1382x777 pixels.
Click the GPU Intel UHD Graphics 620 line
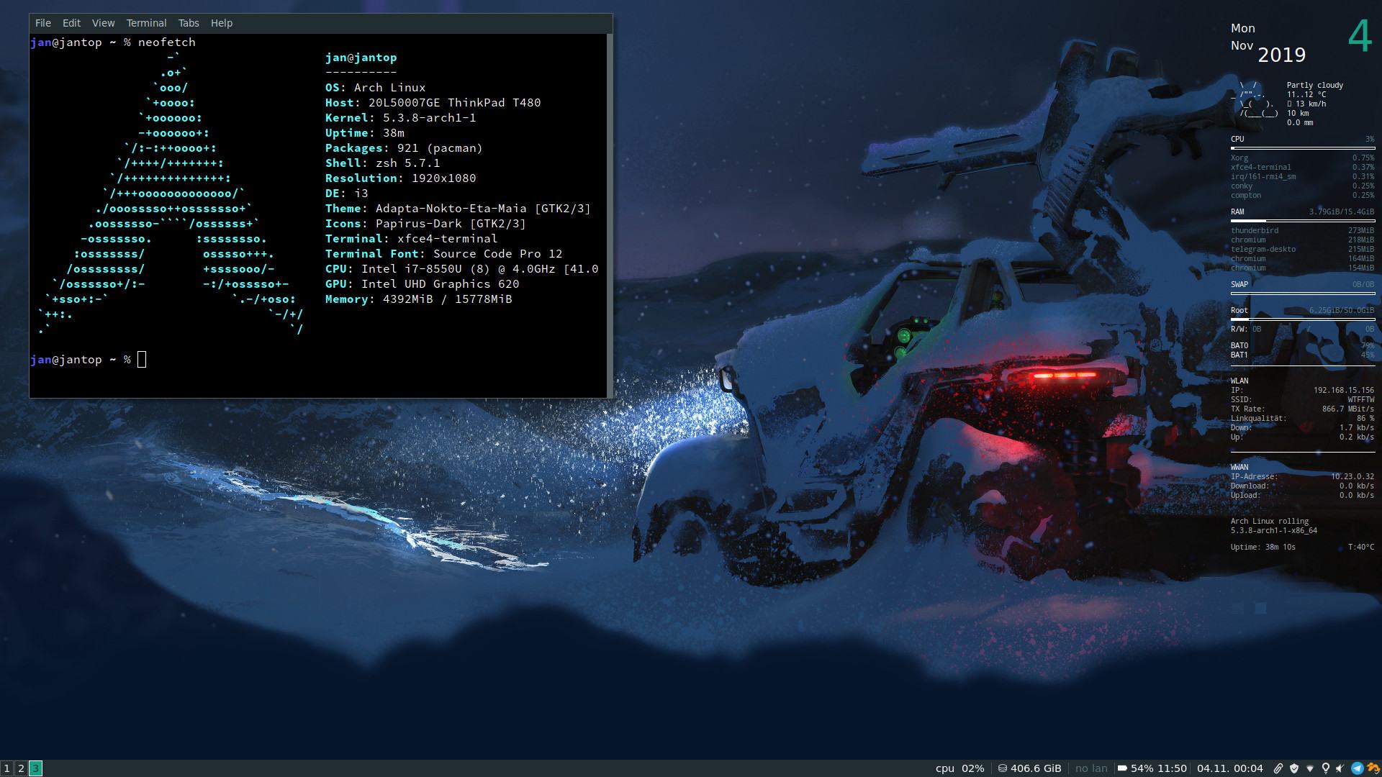pos(422,284)
